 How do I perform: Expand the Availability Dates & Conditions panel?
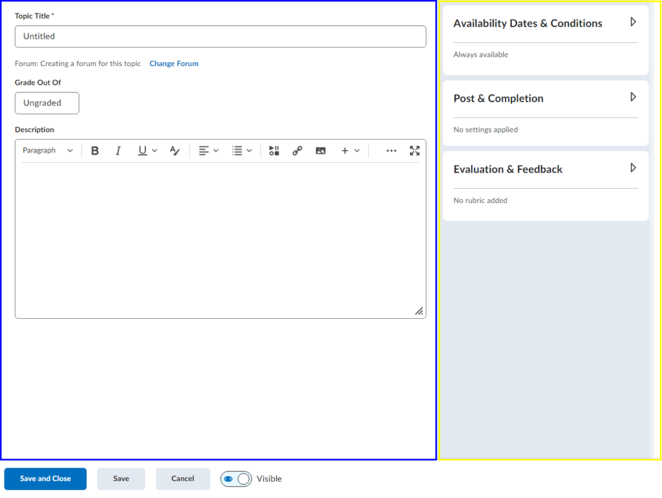click(x=633, y=23)
